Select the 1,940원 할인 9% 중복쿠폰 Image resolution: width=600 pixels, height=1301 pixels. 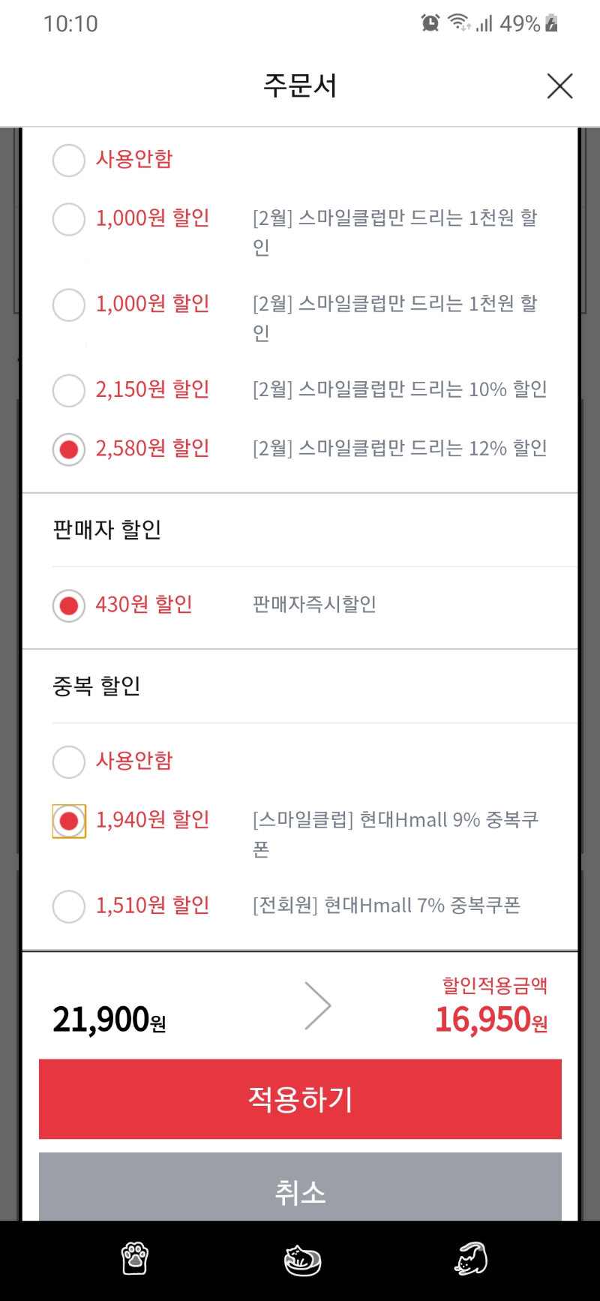click(x=69, y=821)
